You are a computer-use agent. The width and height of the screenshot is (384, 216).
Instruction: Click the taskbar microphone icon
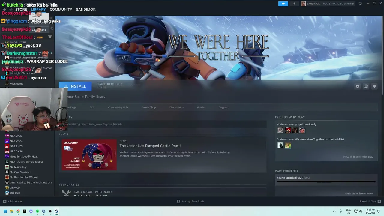pyautogui.click(x=340, y=211)
